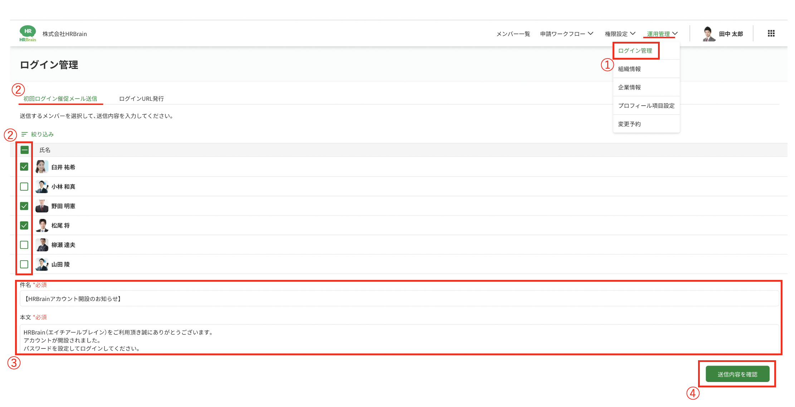This screenshot has width=795, height=407.
Task: Click 野田 明憲's avatar picture
Action: pos(42,206)
